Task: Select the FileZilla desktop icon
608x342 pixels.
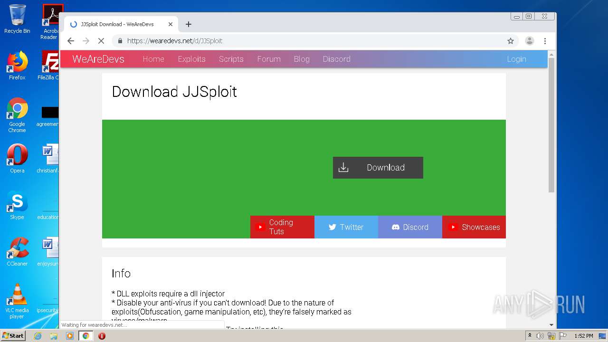Action: point(49,66)
